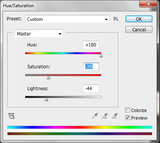Screen dimensions: 160x143
Task: Click the Saturation gray-to-red slider track
Action: [x=63, y=75]
